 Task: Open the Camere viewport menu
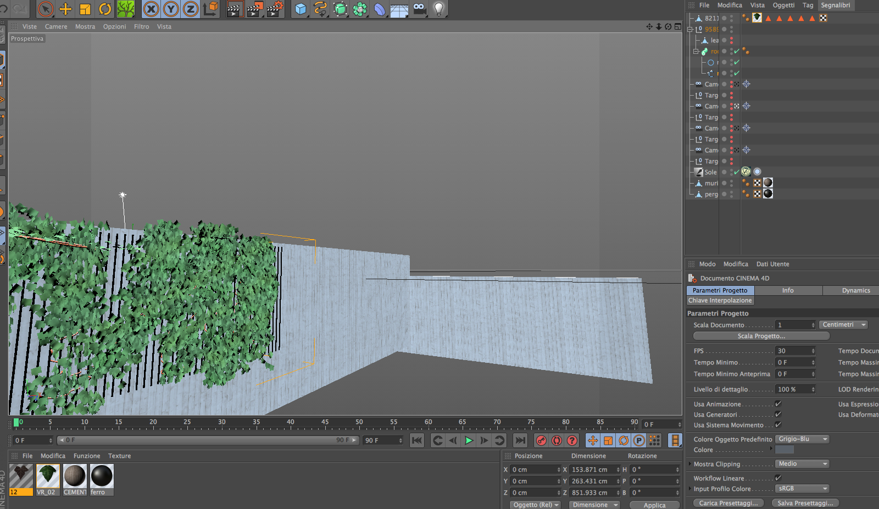(56, 26)
